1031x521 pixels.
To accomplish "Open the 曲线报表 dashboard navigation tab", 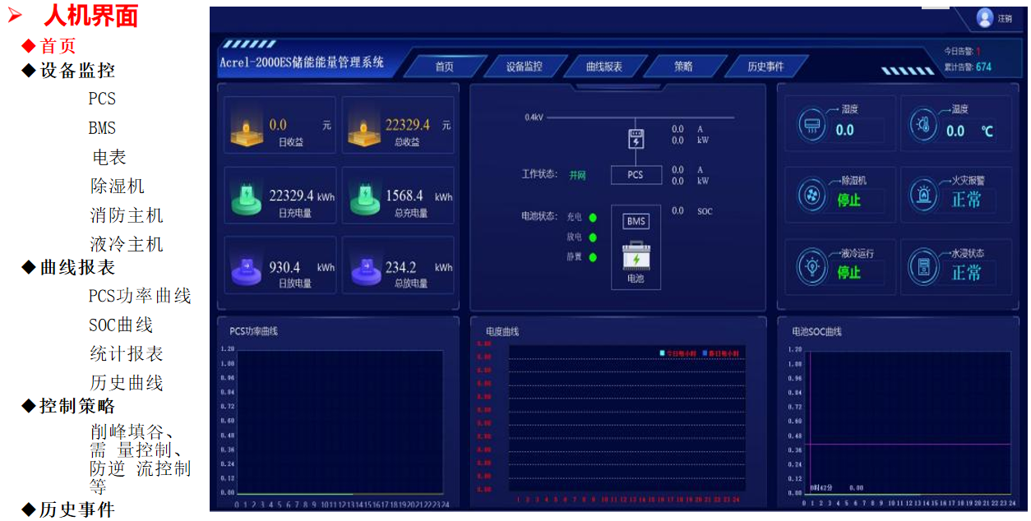I will [604, 67].
